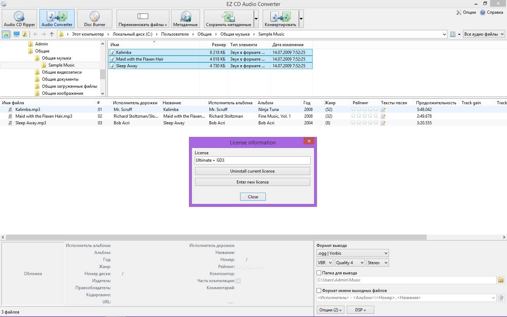Click the output folder path field
The height and width of the screenshot is (317, 507).
click(406, 280)
